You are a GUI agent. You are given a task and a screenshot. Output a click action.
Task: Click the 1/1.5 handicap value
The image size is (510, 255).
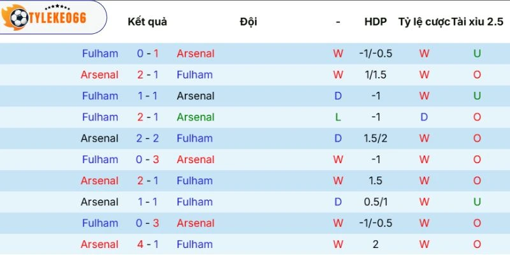[x=375, y=75]
